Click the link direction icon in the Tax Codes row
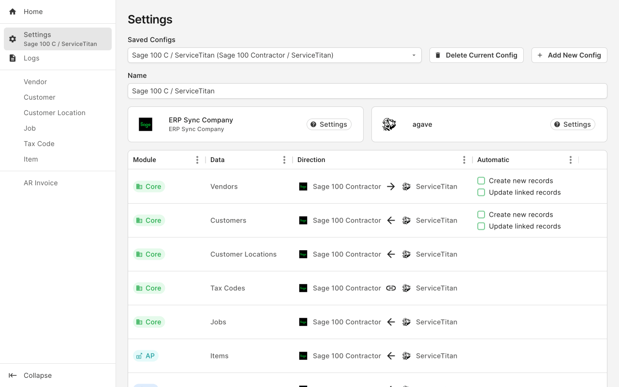This screenshot has height=387, width=619. tap(391, 288)
